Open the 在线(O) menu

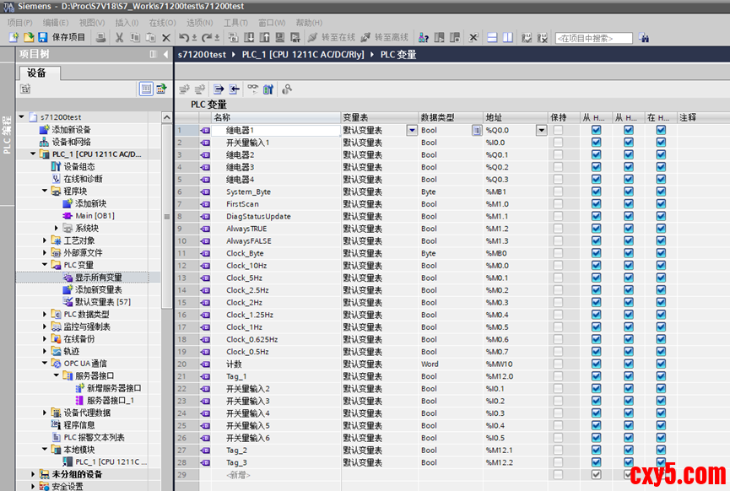[x=162, y=23]
